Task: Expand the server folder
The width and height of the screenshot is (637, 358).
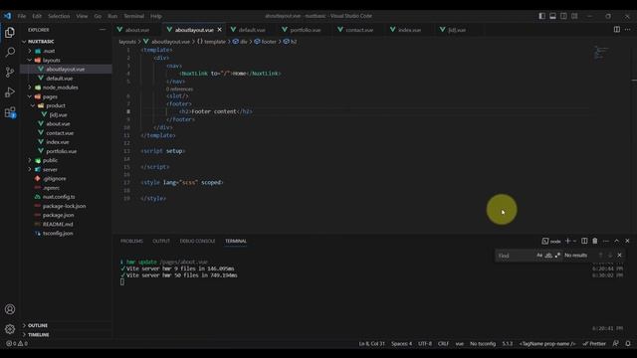Action: pos(30,169)
